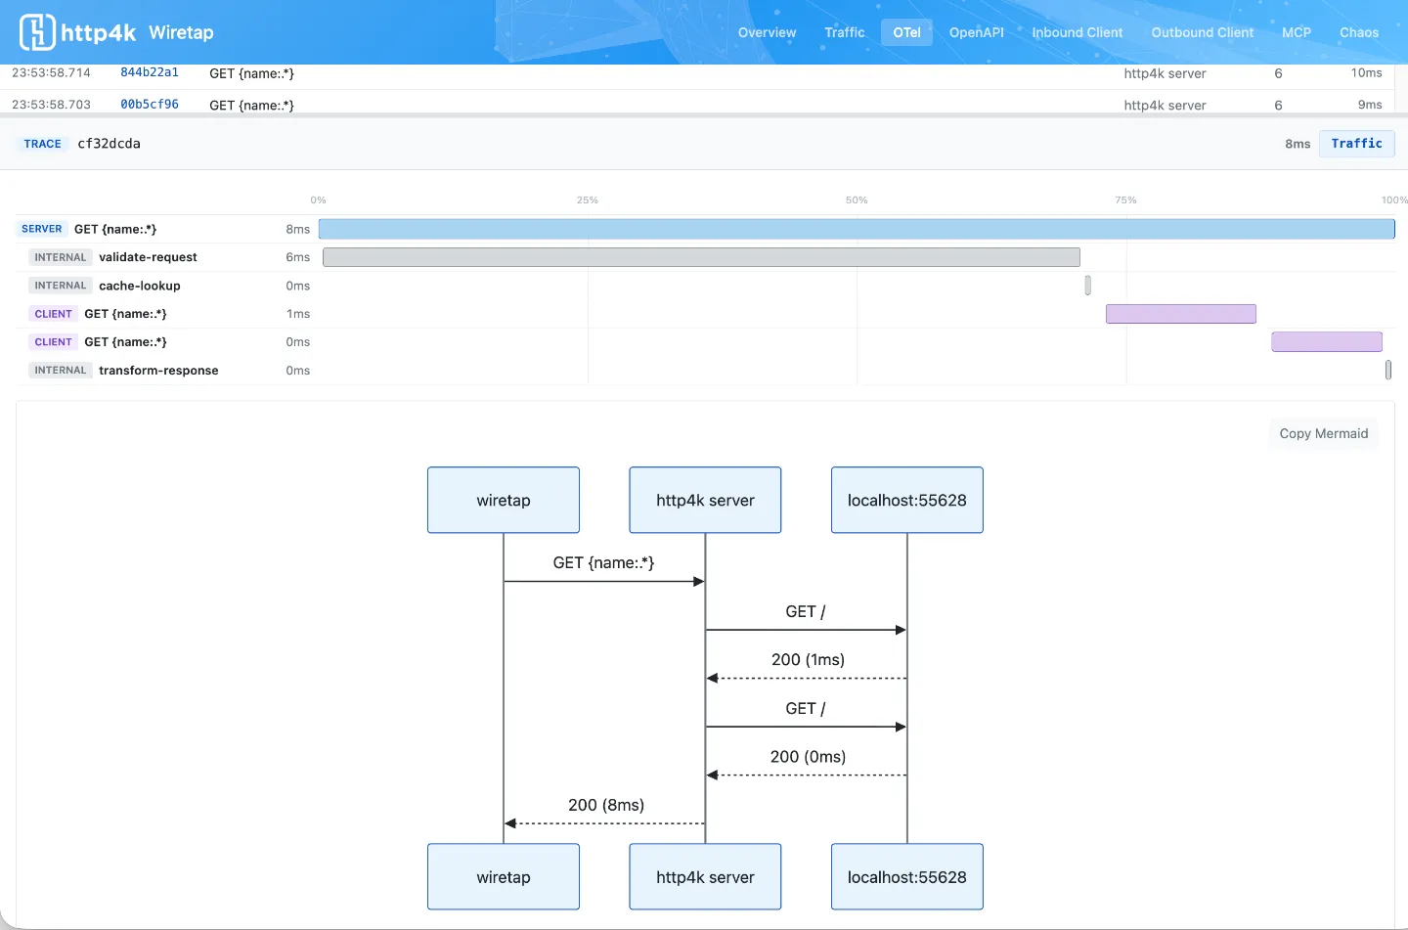This screenshot has width=1408, height=930.
Task: Click the purple 0ms CLIENT span bar
Action: (x=1327, y=342)
